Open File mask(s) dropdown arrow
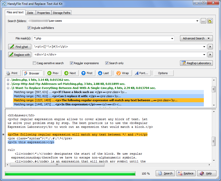This screenshot has width=221, height=181. 172,38
